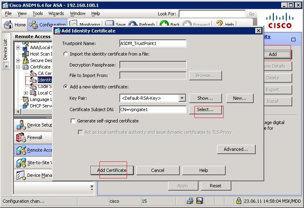Select the Host Scan tree icon

click(x=26, y=54)
